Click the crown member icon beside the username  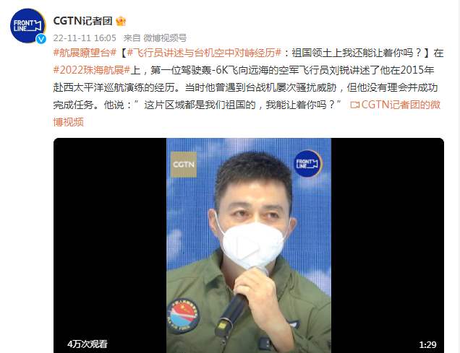(x=121, y=21)
